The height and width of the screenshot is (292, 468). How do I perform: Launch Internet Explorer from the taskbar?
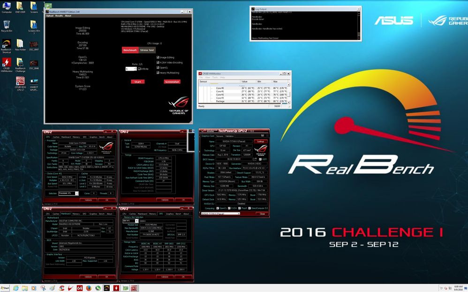tap(15, 288)
